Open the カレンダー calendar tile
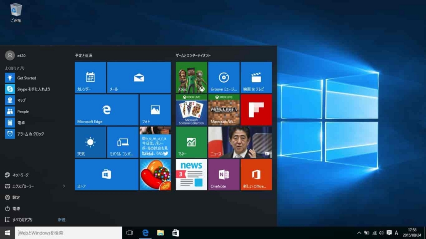426x239 pixels. [x=90, y=78]
